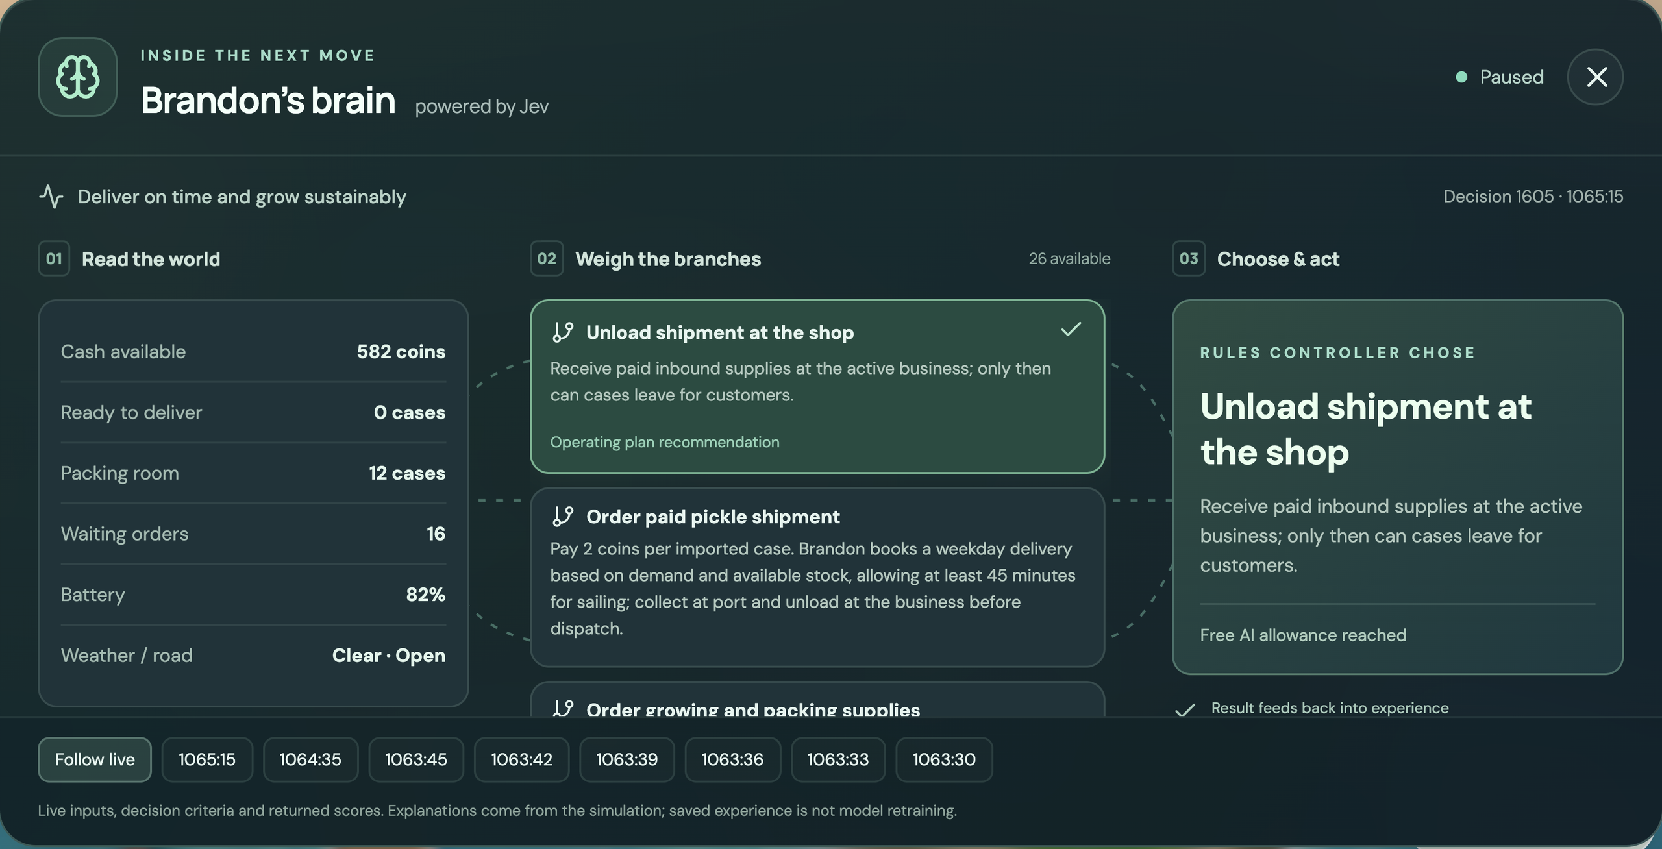Click the Paused status label
Image resolution: width=1662 pixels, height=849 pixels.
1511,77
